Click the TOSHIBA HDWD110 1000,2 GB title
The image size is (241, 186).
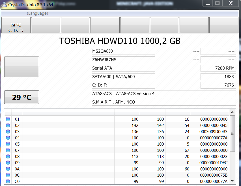[120, 41]
